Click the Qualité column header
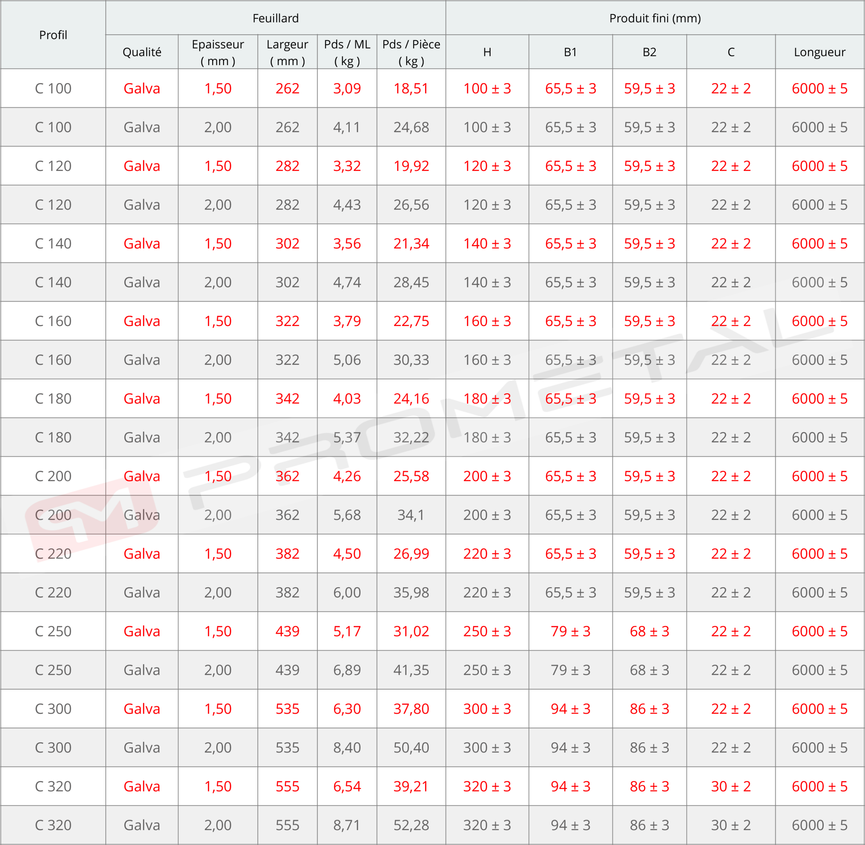 tap(142, 52)
